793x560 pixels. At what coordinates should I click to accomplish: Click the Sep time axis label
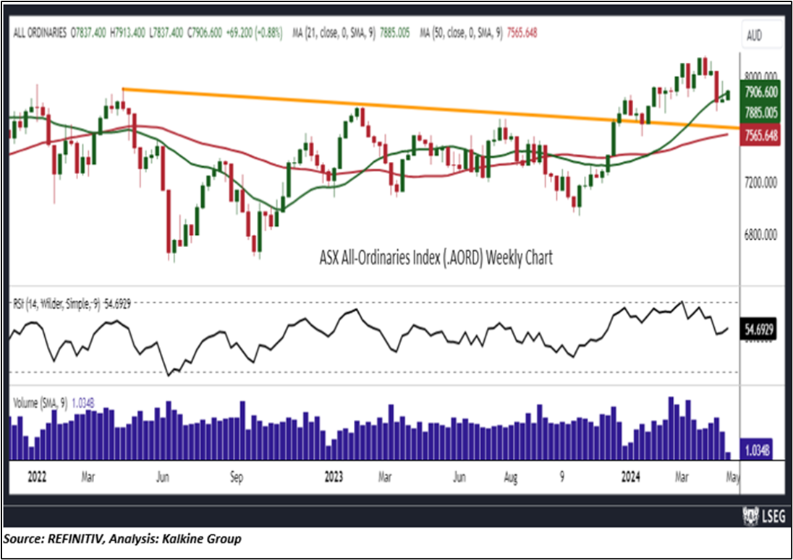pos(236,477)
